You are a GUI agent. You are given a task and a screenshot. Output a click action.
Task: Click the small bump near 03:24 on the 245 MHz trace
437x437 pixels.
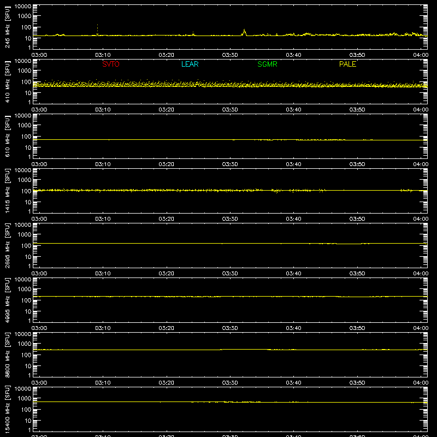click(x=193, y=34)
